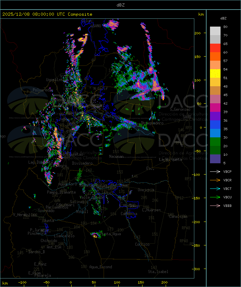The image size is (241, 287).
Task: Click the Polvaredas map label
Action: point(43,90)
